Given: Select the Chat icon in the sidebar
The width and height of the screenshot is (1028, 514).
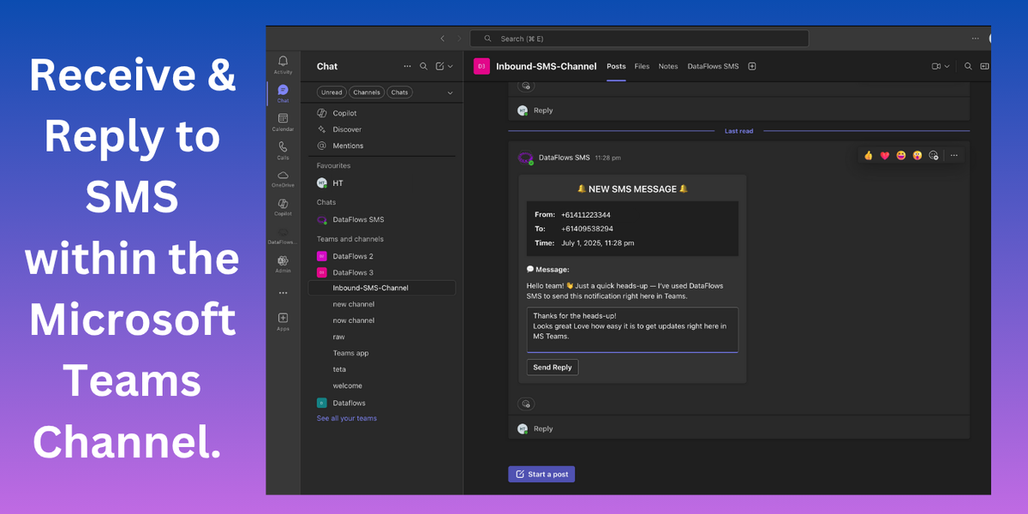Looking at the screenshot, I should (x=283, y=93).
